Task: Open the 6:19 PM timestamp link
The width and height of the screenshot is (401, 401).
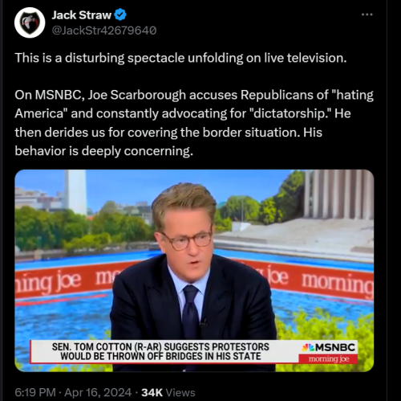Action: point(35,393)
